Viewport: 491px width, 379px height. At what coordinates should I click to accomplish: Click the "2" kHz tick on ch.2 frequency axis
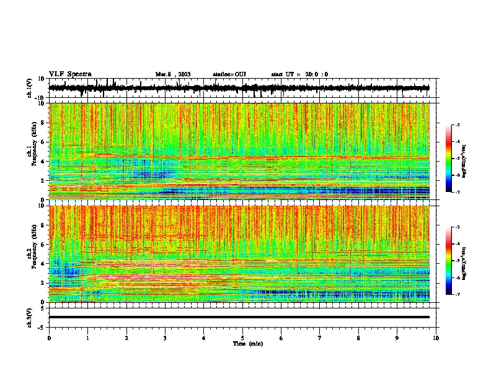(x=43, y=283)
